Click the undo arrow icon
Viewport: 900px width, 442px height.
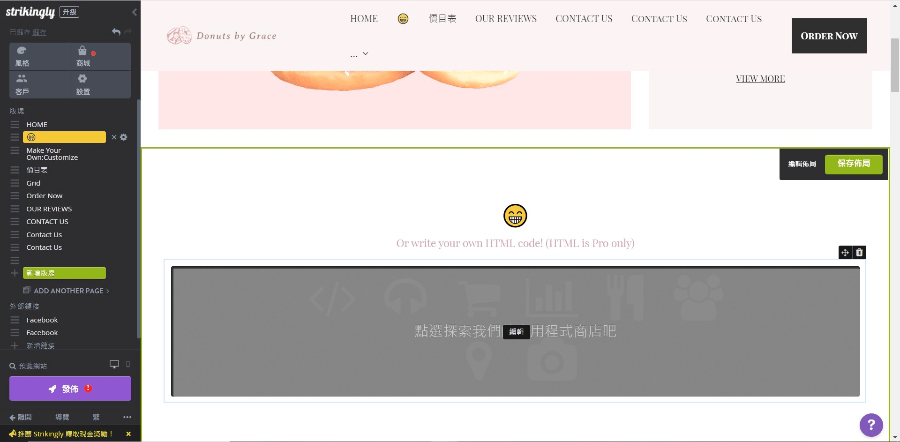[x=116, y=32]
